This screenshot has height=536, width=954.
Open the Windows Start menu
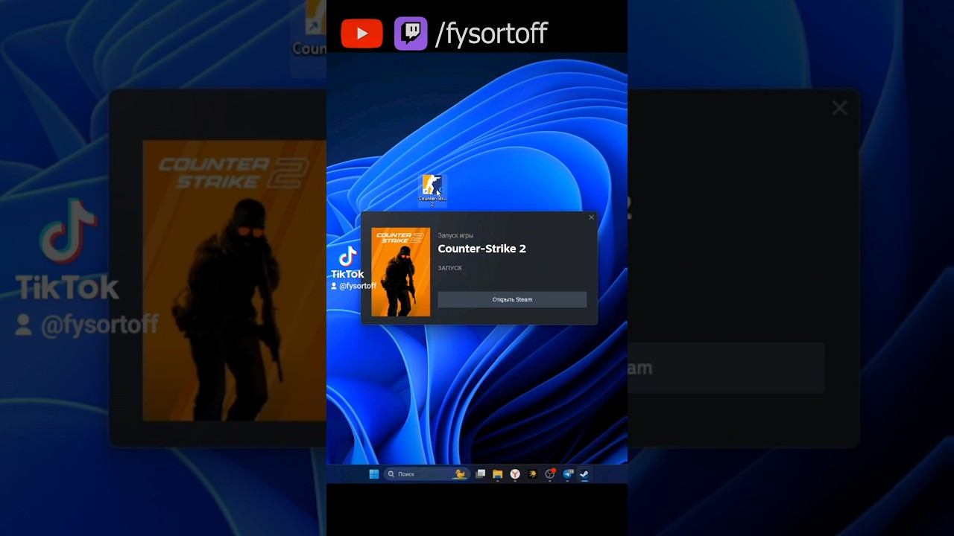374,474
